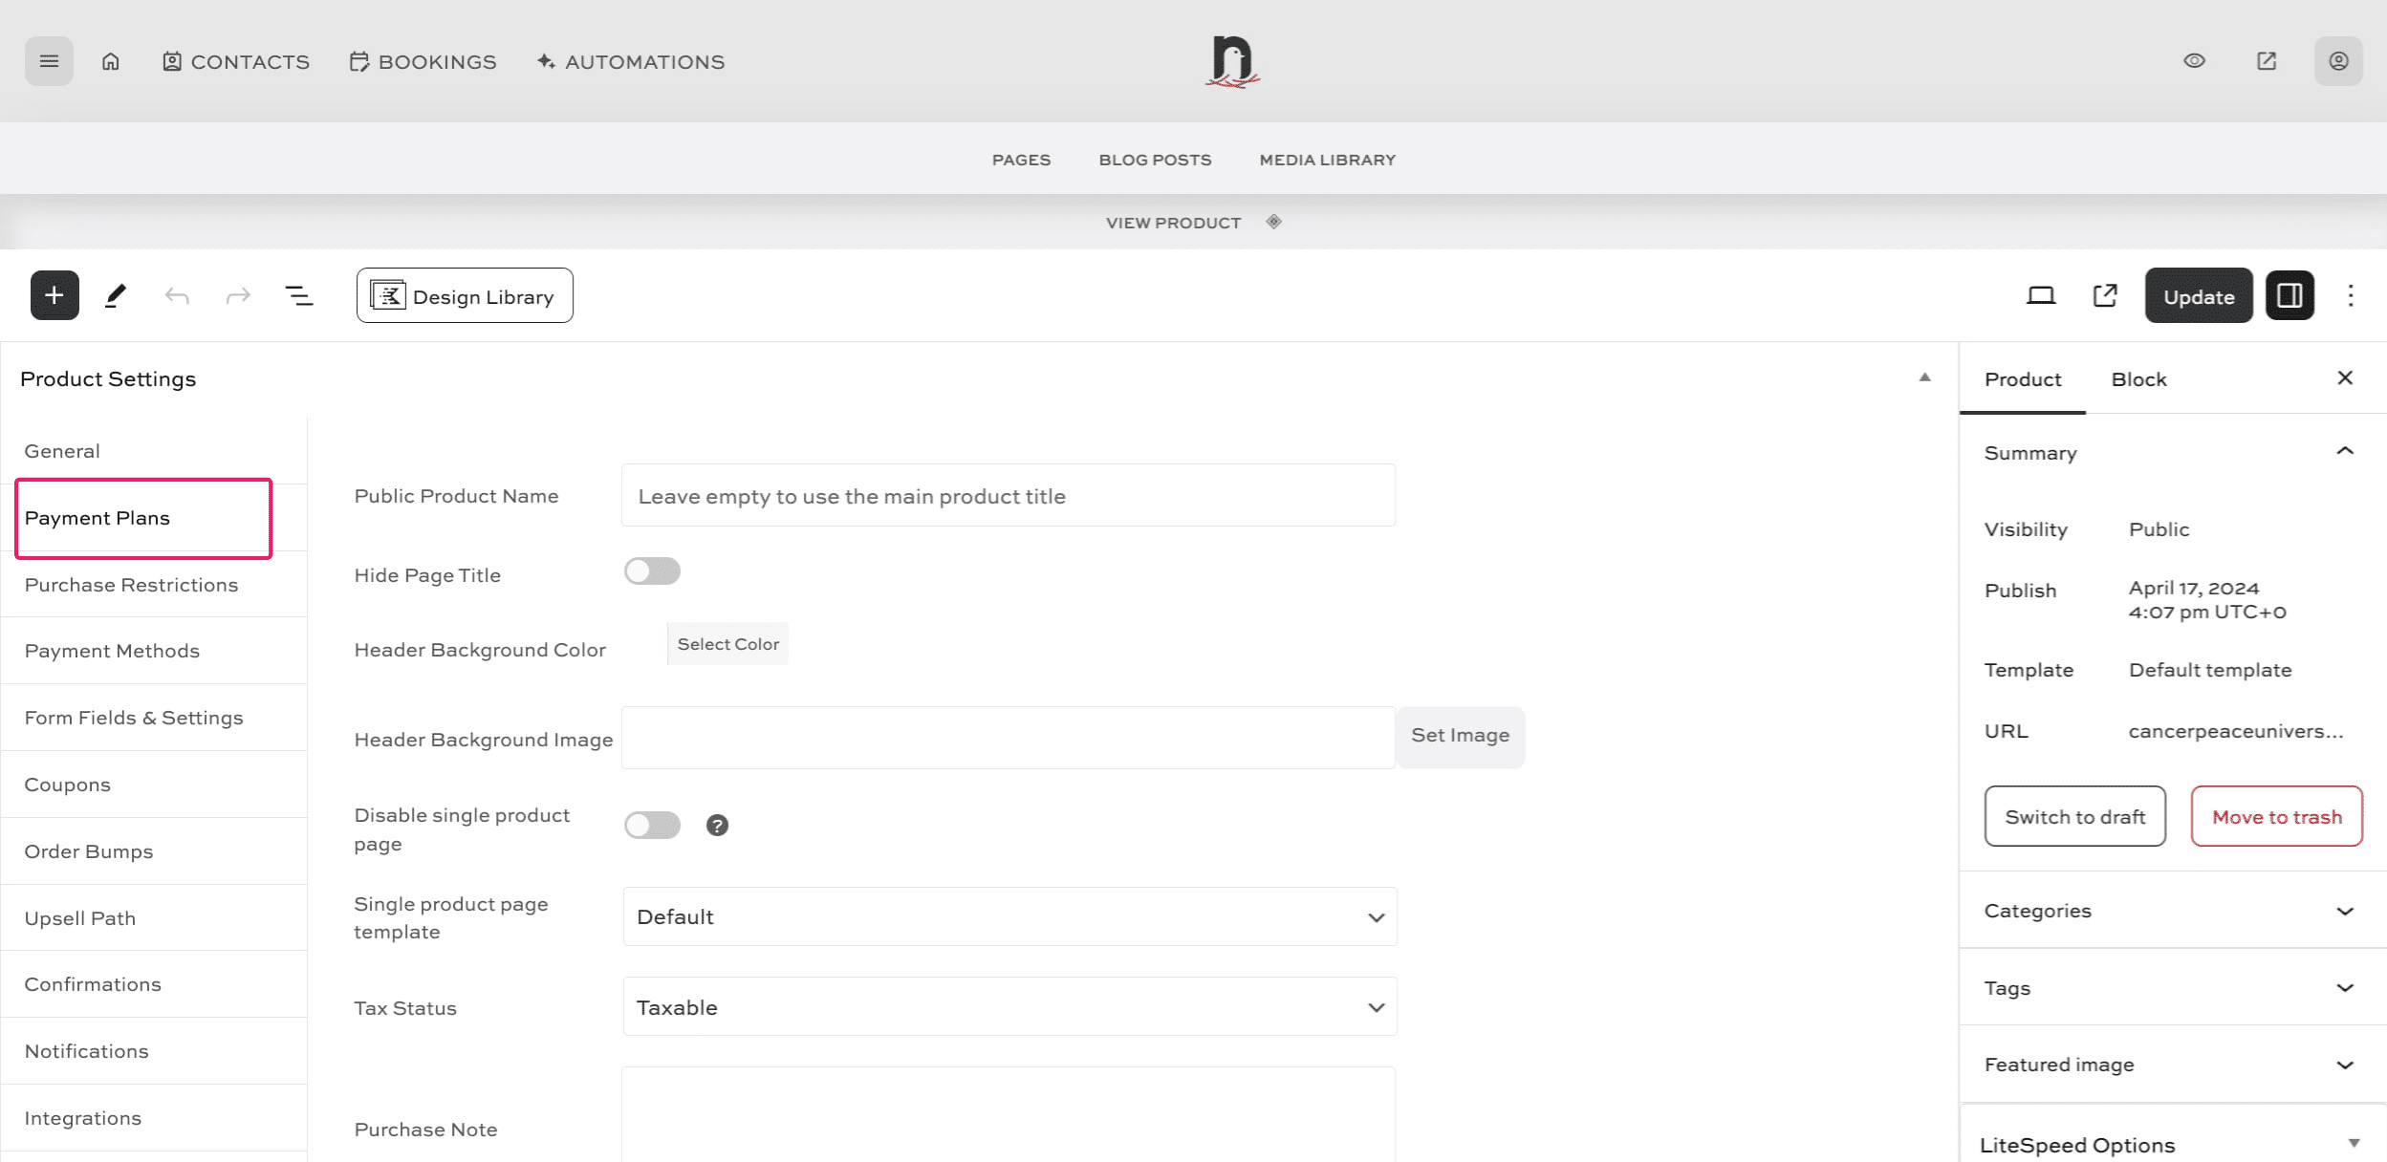The image size is (2387, 1162).
Task: Click the eye preview icon
Action: (x=2194, y=61)
